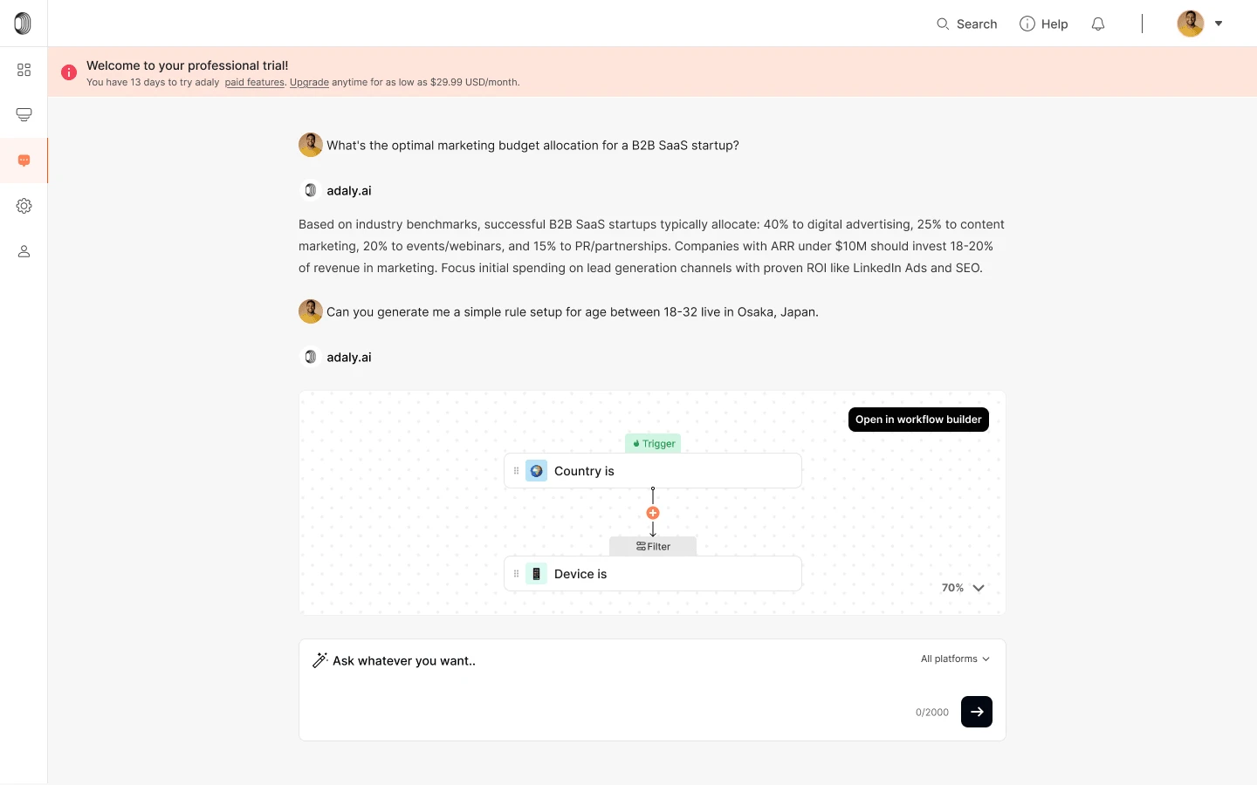1257x785 pixels.
Task: Click the orange plus node connector
Action: [x=653, y=513]
